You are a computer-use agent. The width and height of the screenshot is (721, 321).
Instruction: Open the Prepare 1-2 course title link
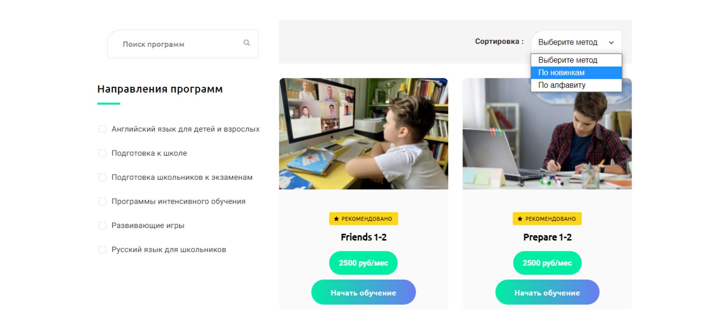point(547,237)
